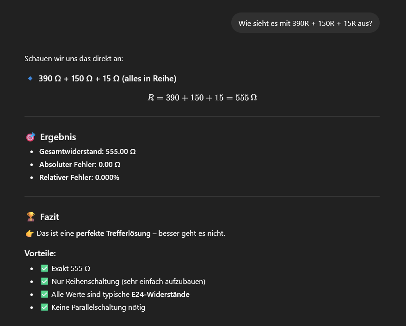406x326 pixels.
Task: Click the formula R = 390 + 150 + 15
Action: 202,98
